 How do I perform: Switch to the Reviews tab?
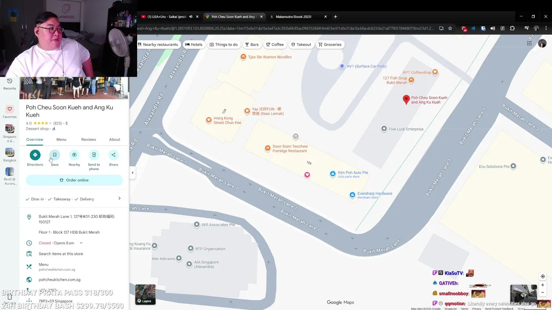88,139
